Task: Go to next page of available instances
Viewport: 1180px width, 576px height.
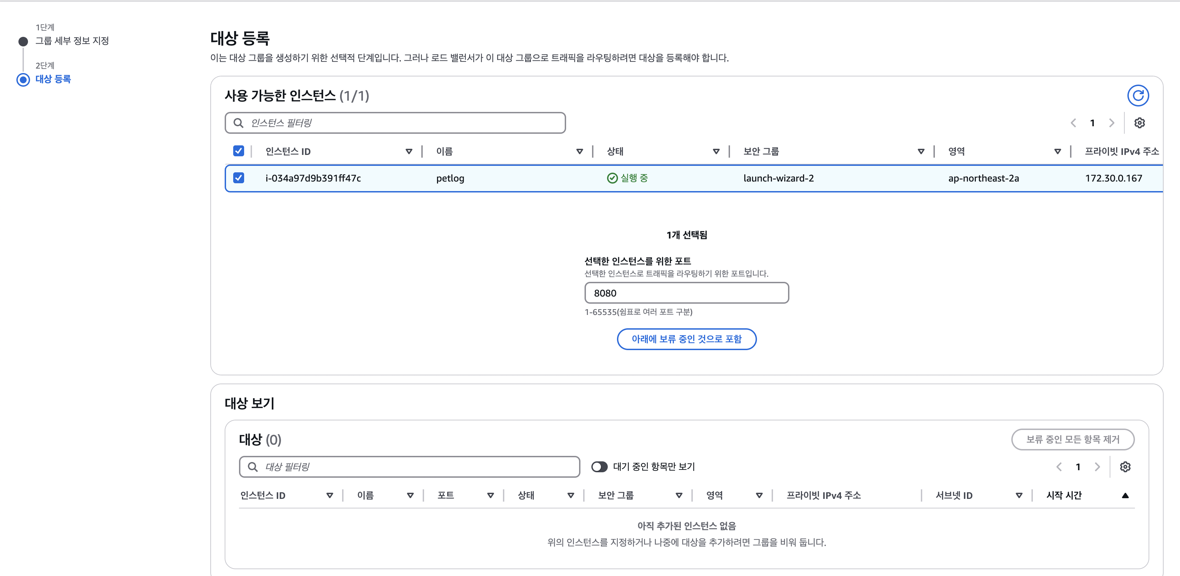Action: tap(1111, 123)
